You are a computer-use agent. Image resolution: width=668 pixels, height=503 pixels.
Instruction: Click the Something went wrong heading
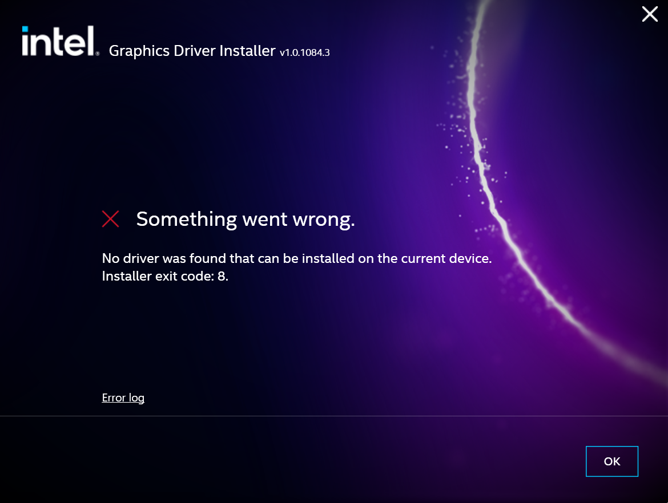pyautogui.click(x=246, y=220)
